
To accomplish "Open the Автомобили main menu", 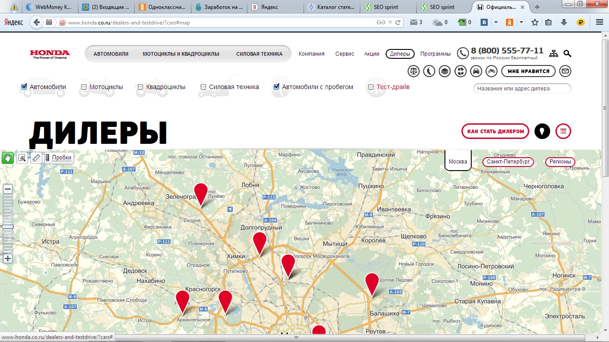I will coord(111,54).
